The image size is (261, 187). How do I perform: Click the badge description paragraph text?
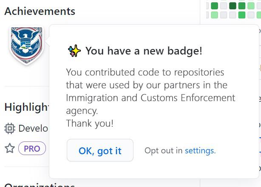[150, 91]
